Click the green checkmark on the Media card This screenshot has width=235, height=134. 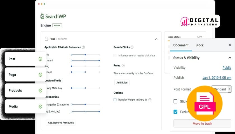click(x=41, y=106)
